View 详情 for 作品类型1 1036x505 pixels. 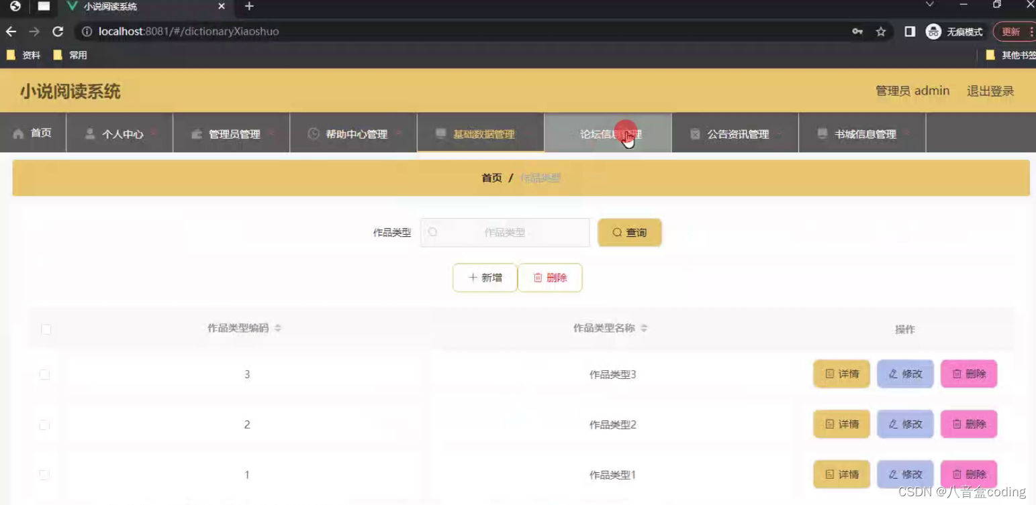[x=841, y=475]
